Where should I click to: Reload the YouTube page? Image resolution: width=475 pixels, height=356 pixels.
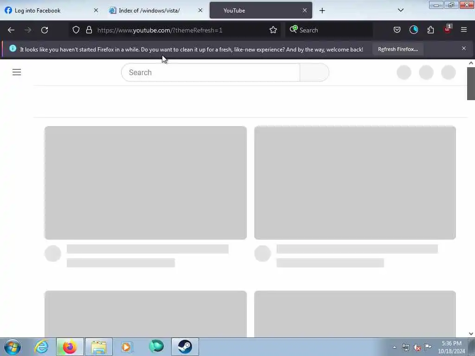45,30
